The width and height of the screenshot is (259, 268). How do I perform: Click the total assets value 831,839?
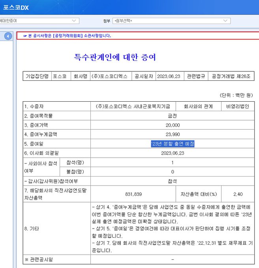(133, 194)
